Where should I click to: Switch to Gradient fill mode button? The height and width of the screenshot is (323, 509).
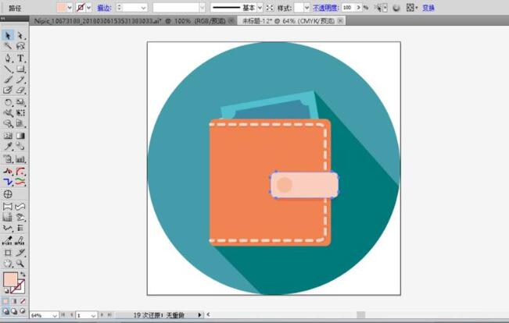coord(14,301)
